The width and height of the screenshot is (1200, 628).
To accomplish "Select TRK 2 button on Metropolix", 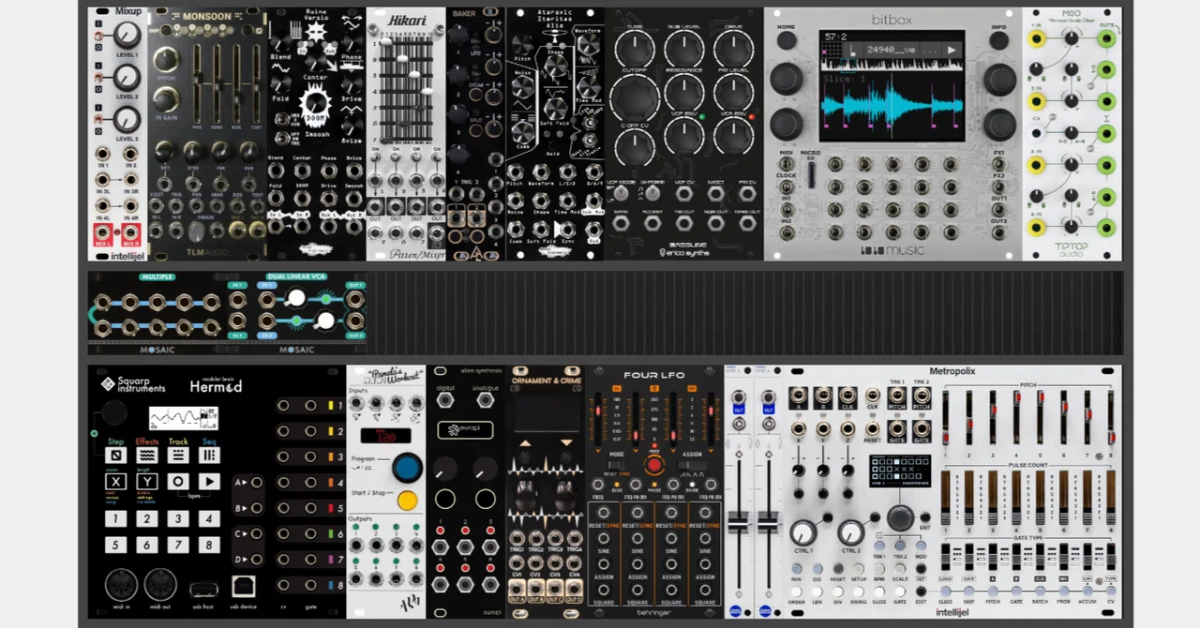I will click(x=900, y=545).
